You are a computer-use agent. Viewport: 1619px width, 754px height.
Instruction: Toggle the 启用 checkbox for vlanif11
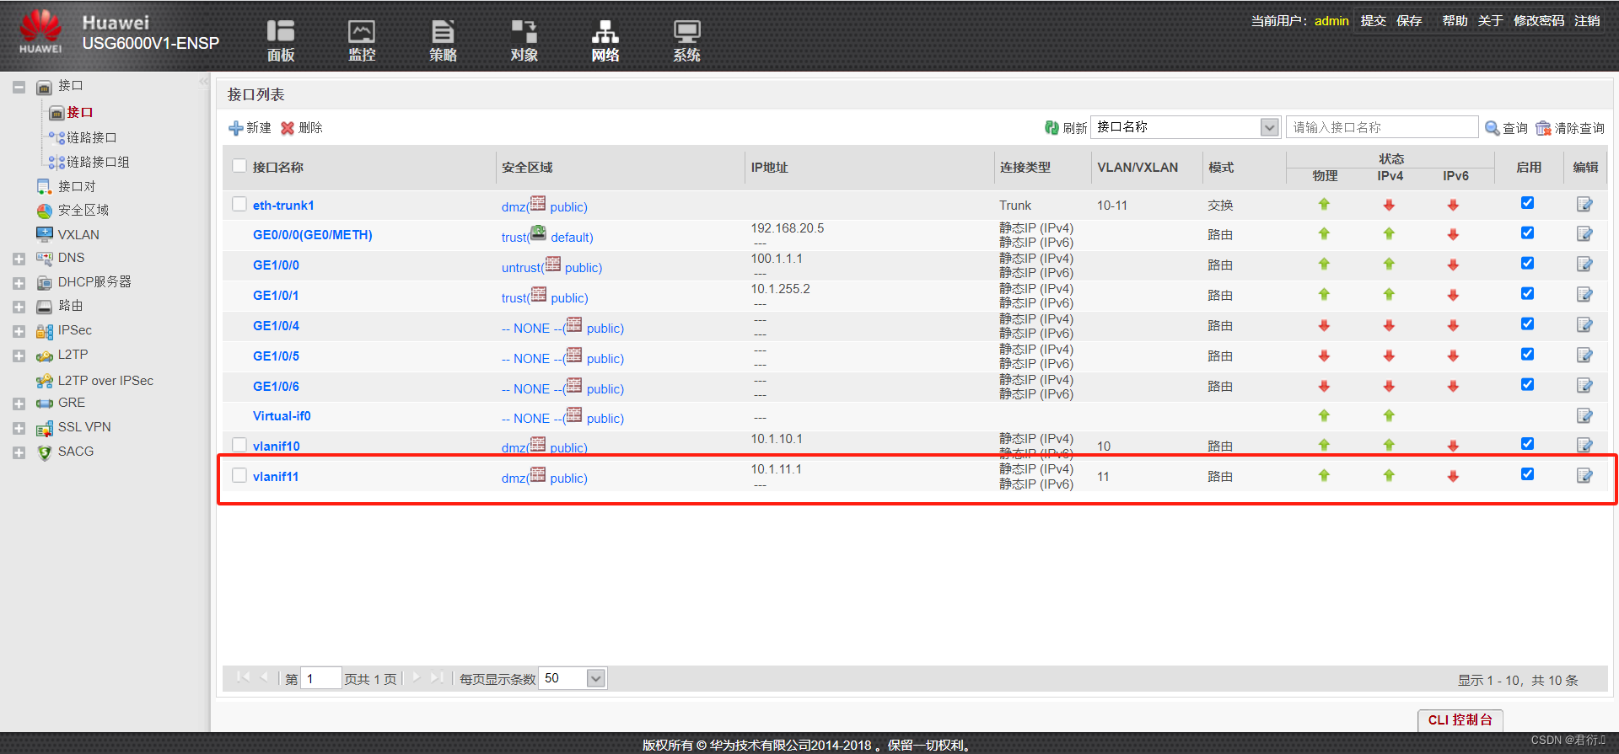(x=1527, y=474)
